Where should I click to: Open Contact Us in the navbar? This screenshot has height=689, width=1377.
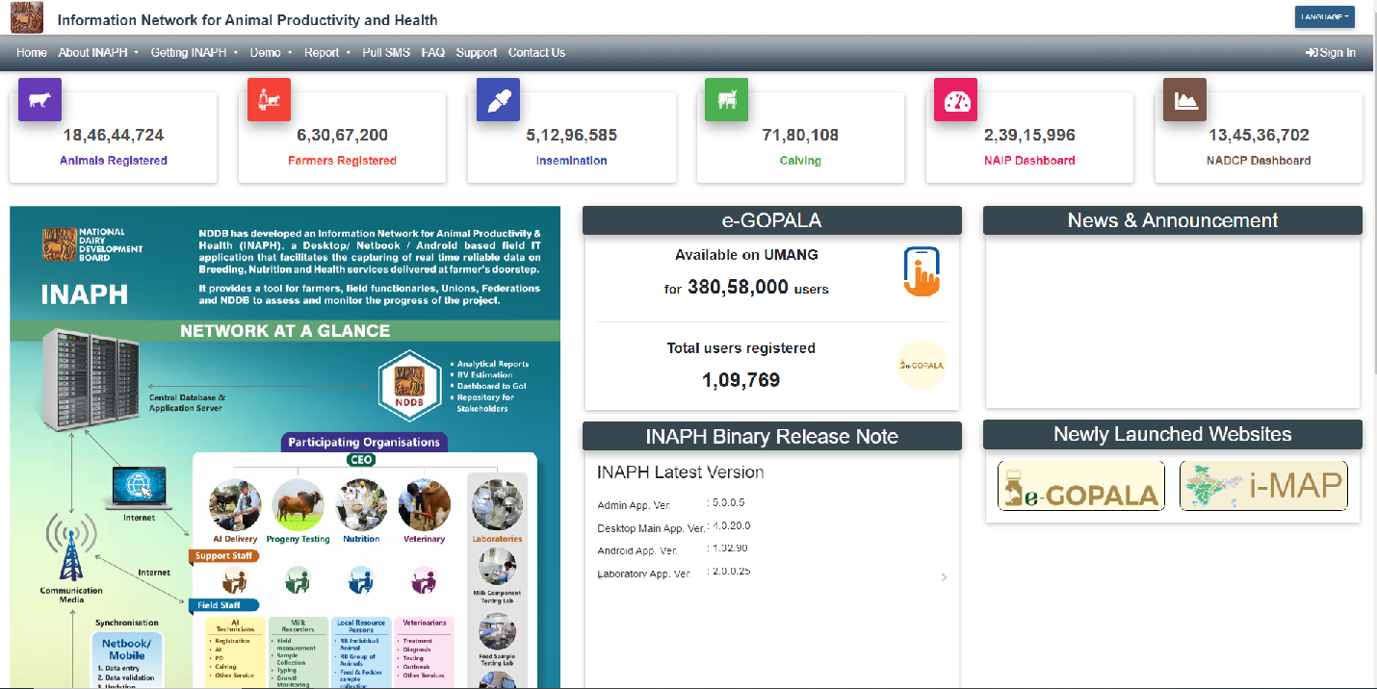[x=536, y=53]
